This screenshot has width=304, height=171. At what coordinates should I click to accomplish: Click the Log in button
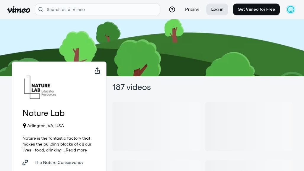click(x=217, y=9)
